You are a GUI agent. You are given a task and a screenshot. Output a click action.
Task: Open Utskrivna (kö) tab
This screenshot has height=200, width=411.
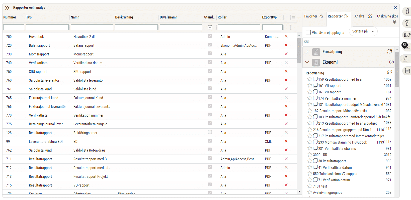[387, 19]
